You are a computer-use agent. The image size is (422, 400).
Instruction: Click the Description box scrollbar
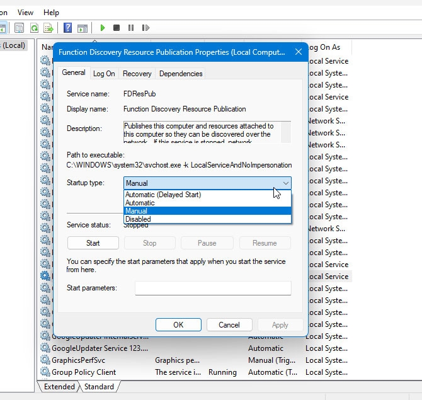click(x=285, y=132)
